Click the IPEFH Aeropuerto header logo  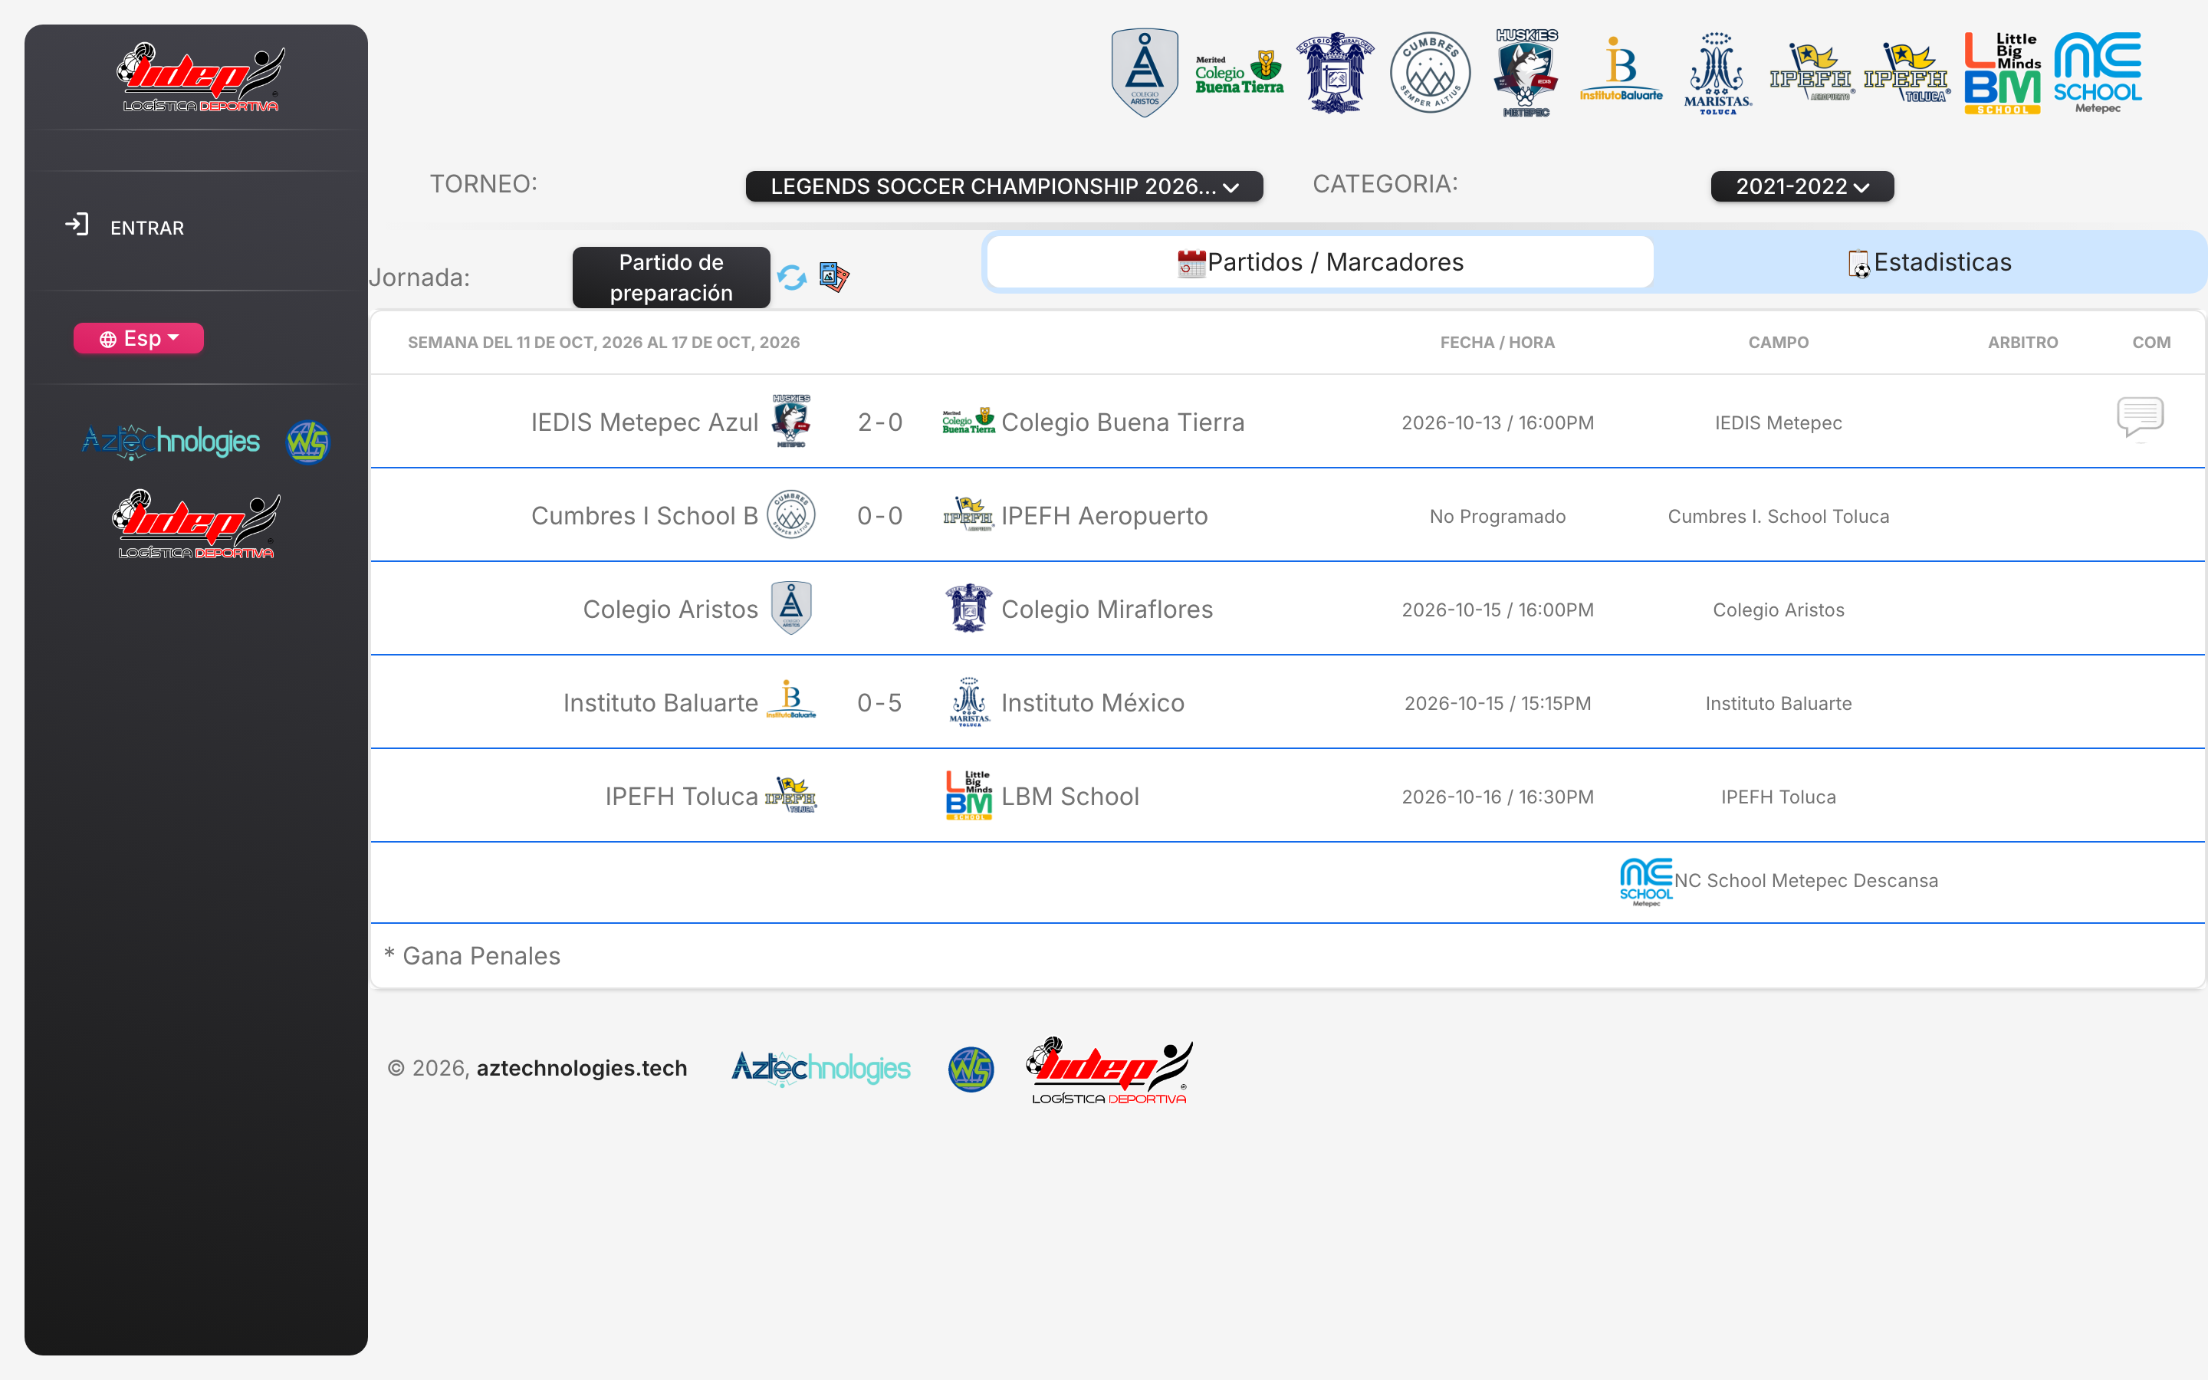coord(1812,71)
